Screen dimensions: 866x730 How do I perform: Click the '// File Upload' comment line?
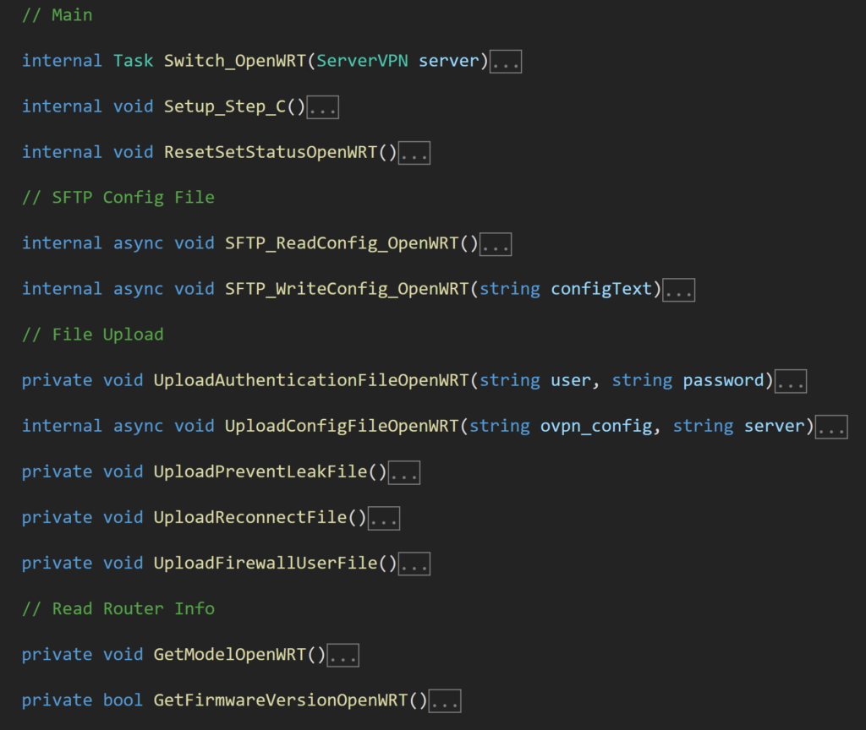click(x=93, y=335)
